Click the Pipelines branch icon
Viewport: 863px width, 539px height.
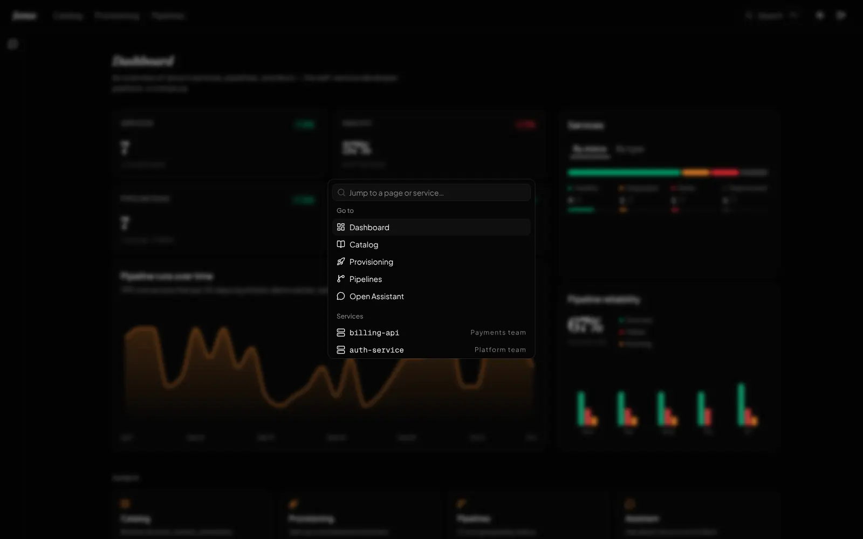coord(341,279)
